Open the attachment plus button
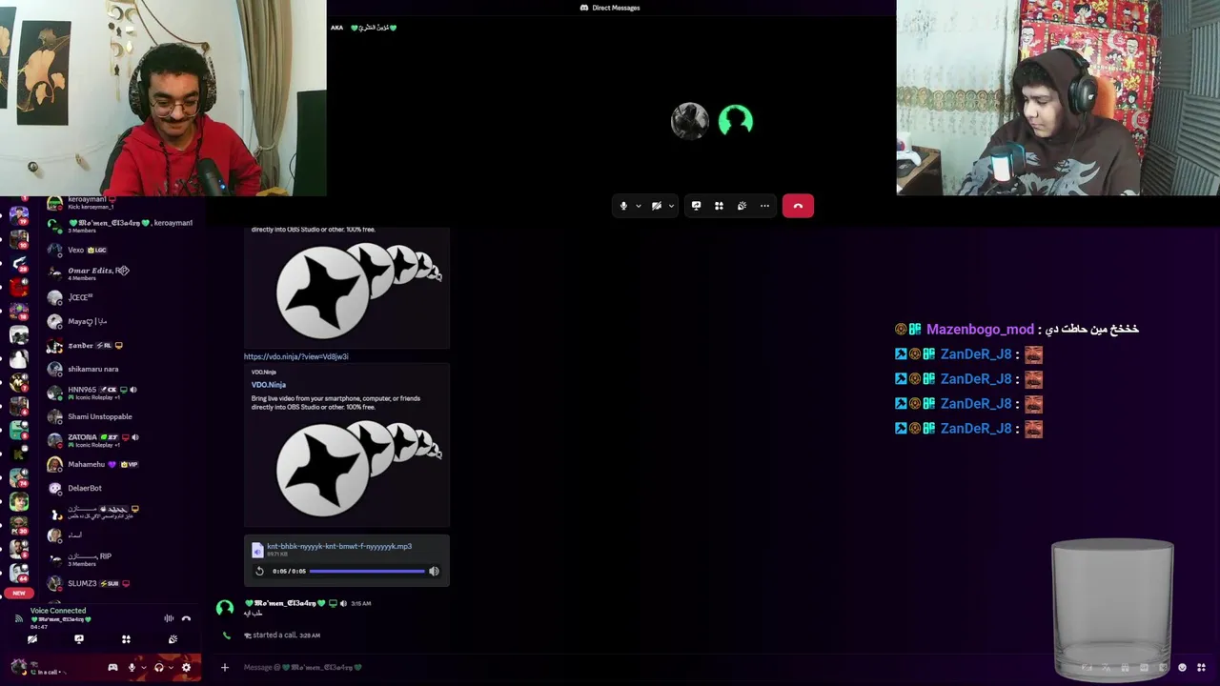The width and height of the screenshot is (1220, 686). pyautogui.click(x=225, y=667)
